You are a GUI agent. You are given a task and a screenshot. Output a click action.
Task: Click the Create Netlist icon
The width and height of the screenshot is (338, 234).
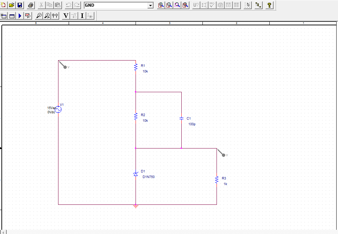coord(220,5)
